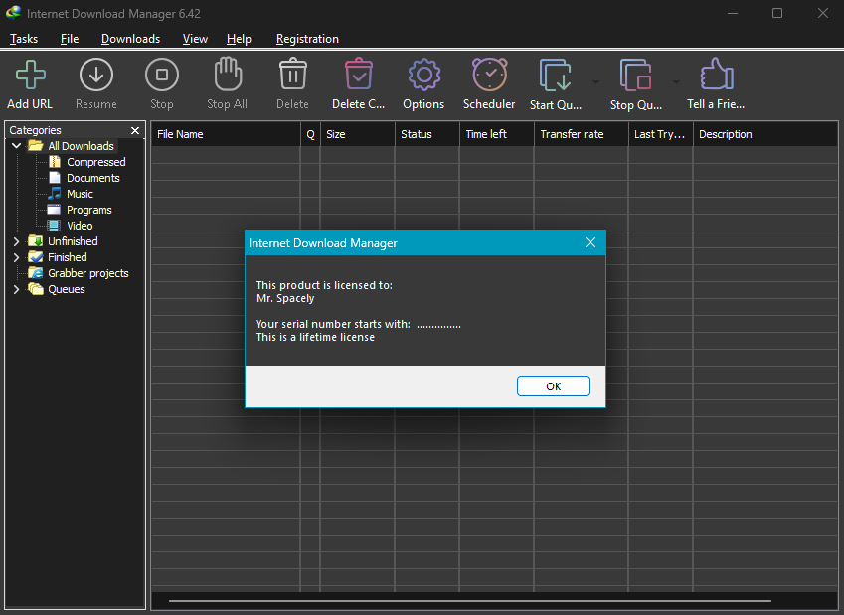The width and height of the screenshot is (844, 615).
Task: Click the Queues folder icon
Action: (x=36, y=289)
